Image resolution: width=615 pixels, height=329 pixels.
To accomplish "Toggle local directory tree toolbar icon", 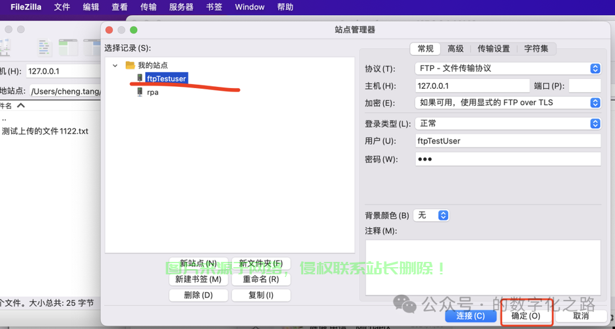I will coord(69,47).
